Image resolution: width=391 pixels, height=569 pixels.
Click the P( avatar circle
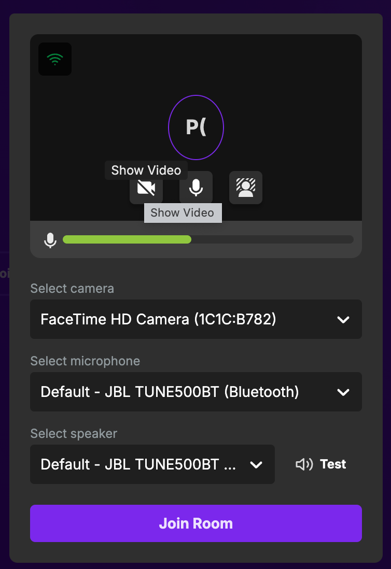(x=196, y=127)
